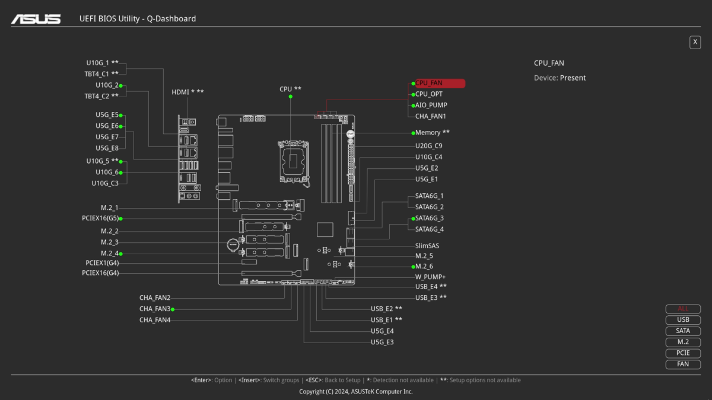Click the green status dot beside AIO_PUMP
This screenshot has width=712, height=400.
point(412,105)
